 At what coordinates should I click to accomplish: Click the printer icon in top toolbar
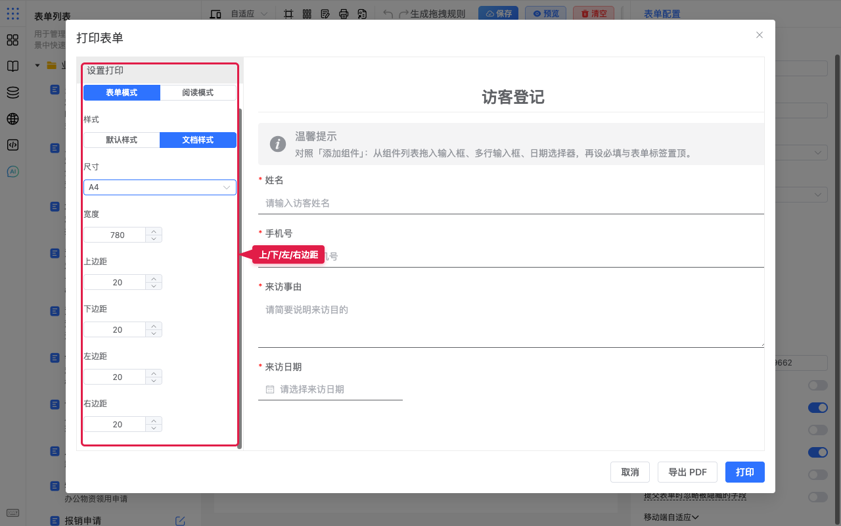click(344, 14)
